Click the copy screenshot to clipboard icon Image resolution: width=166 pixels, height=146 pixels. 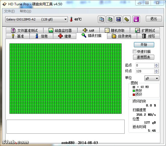click(x=110, y=19)
